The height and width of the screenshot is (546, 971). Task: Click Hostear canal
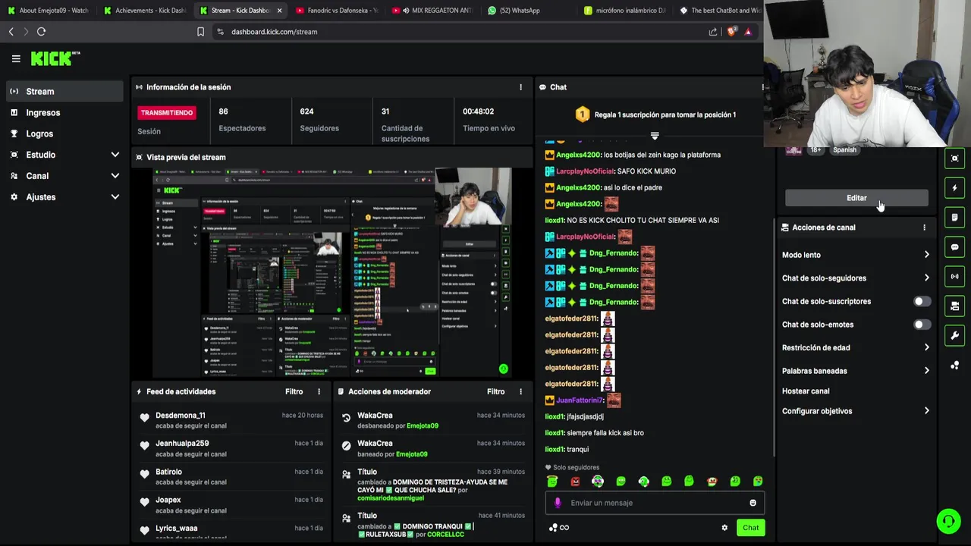tap(806, 391)
